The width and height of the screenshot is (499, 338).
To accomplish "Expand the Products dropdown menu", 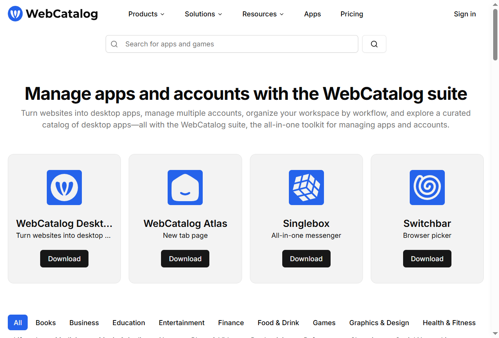I will [146, 14].
